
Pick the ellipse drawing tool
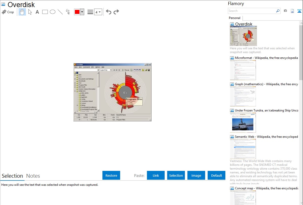coord(53,12)
